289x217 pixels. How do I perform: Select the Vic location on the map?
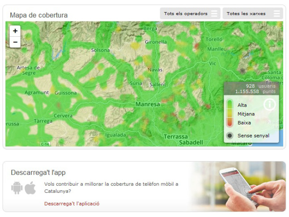click(x=212, y=64)
